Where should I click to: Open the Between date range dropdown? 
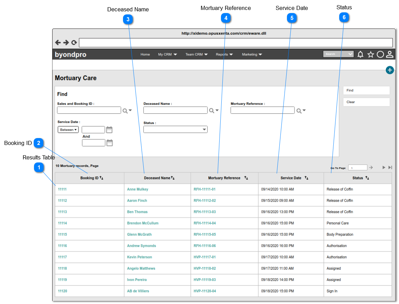[68, 130]
